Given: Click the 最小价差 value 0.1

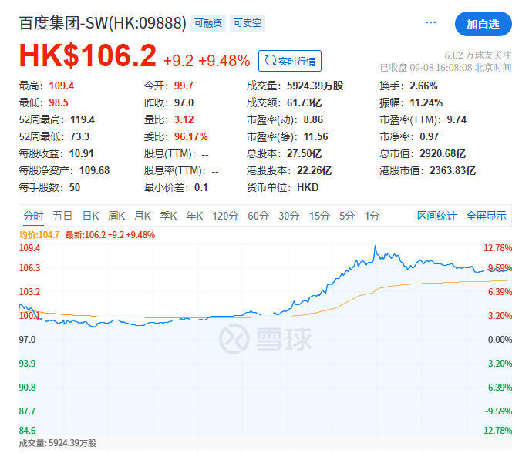Looking at the screenshot, I should (201, 187).
